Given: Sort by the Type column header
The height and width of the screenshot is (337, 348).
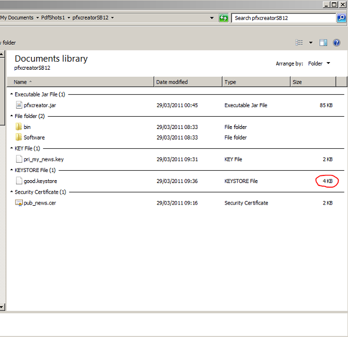Looking at the screenshot, I should pyautogui.click(x=256, y=82).
